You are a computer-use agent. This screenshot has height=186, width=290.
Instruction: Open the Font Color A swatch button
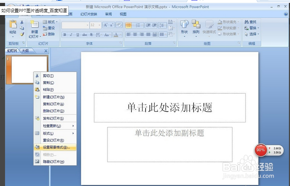[x=118, y=34]
